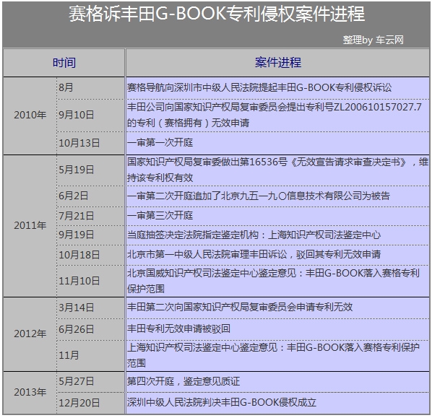This screenshot has width=432, height=418.
Task: Select the 9月19日 date cell
Action: pyautogui.click(x=90, y=235)
